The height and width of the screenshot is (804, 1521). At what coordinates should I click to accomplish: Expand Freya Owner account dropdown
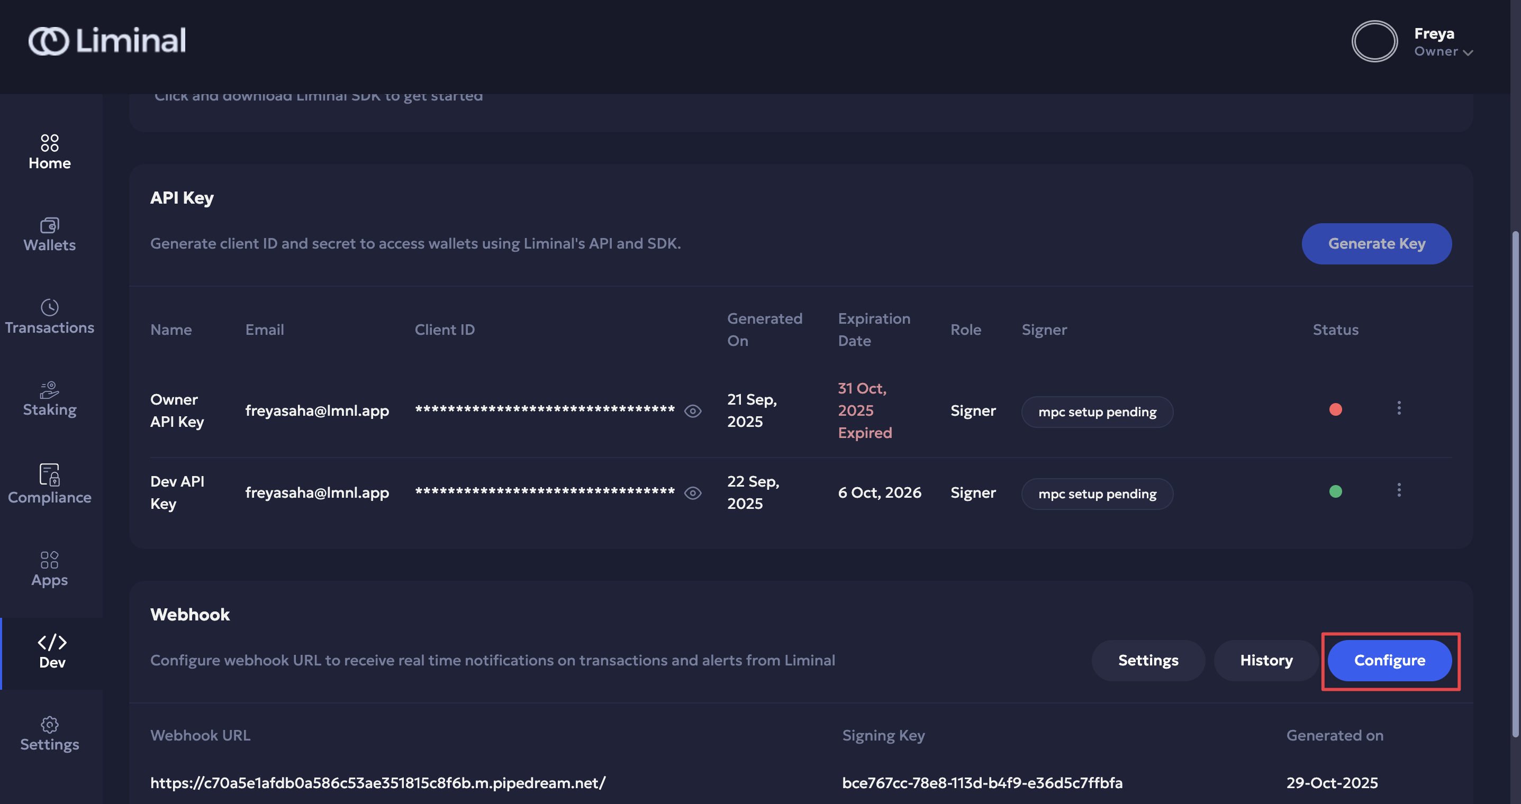[1467, 52]
